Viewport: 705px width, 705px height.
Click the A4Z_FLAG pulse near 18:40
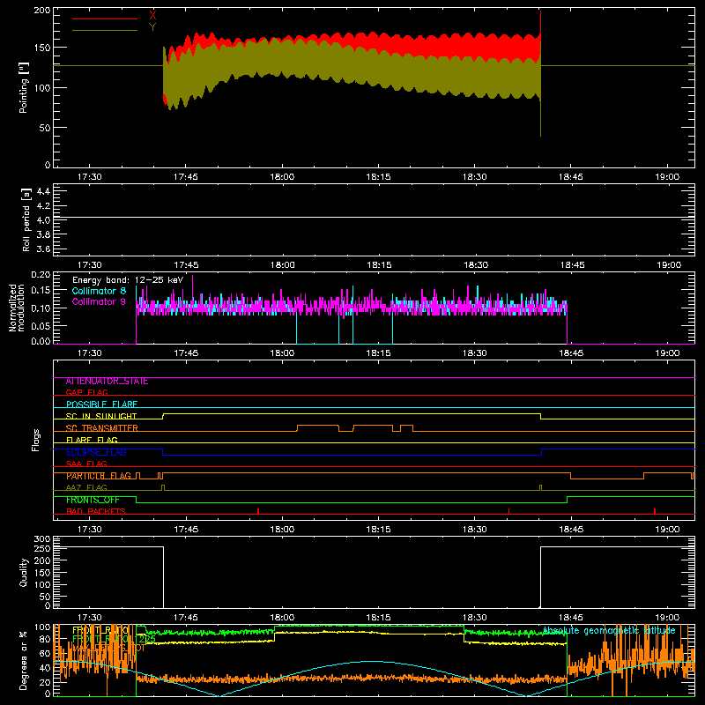click(x=540, y=488)
